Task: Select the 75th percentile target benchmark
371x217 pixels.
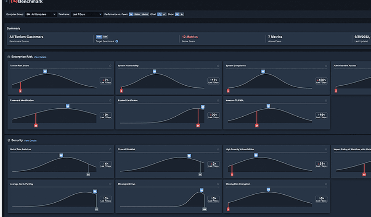Action: coord(105,37)
